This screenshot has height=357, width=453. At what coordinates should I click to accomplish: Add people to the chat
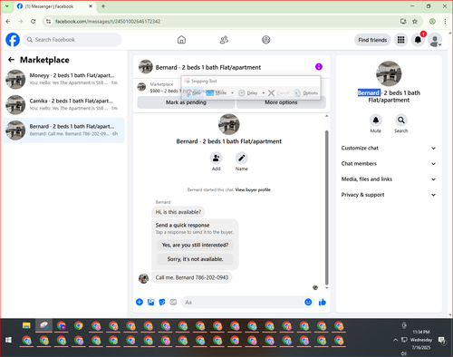(x=217, y=158)
